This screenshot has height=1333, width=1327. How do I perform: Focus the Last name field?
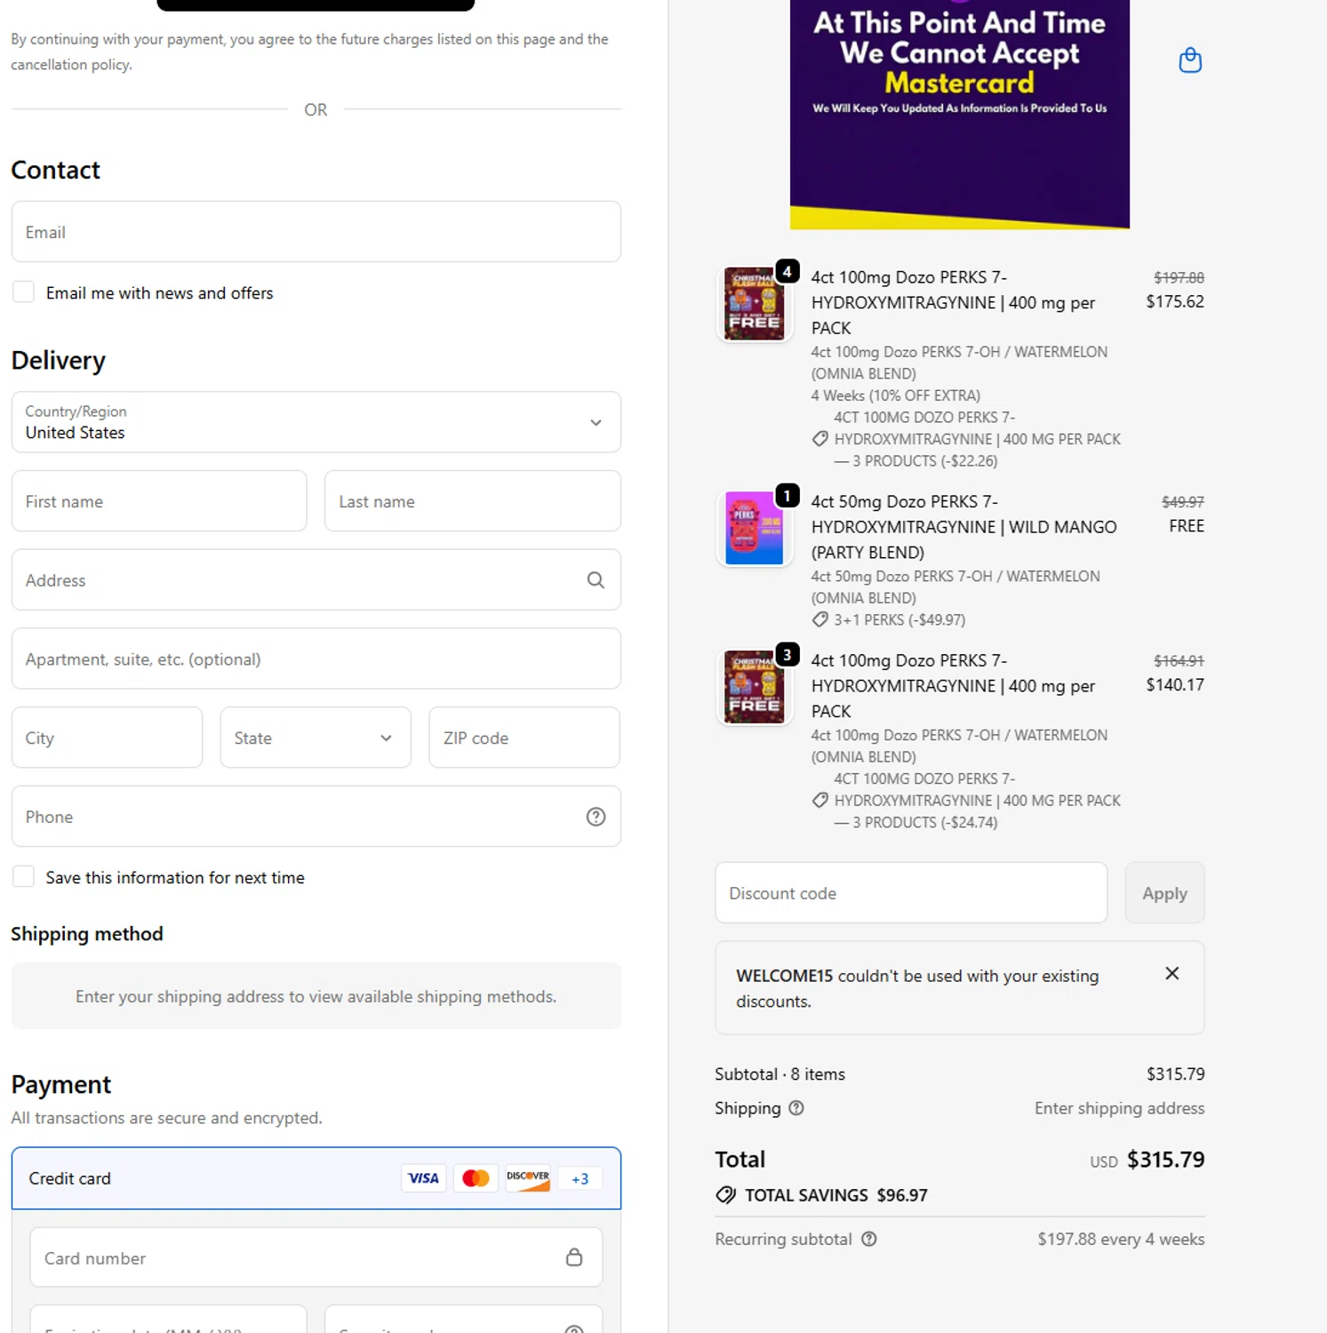(x=473, y=501)
